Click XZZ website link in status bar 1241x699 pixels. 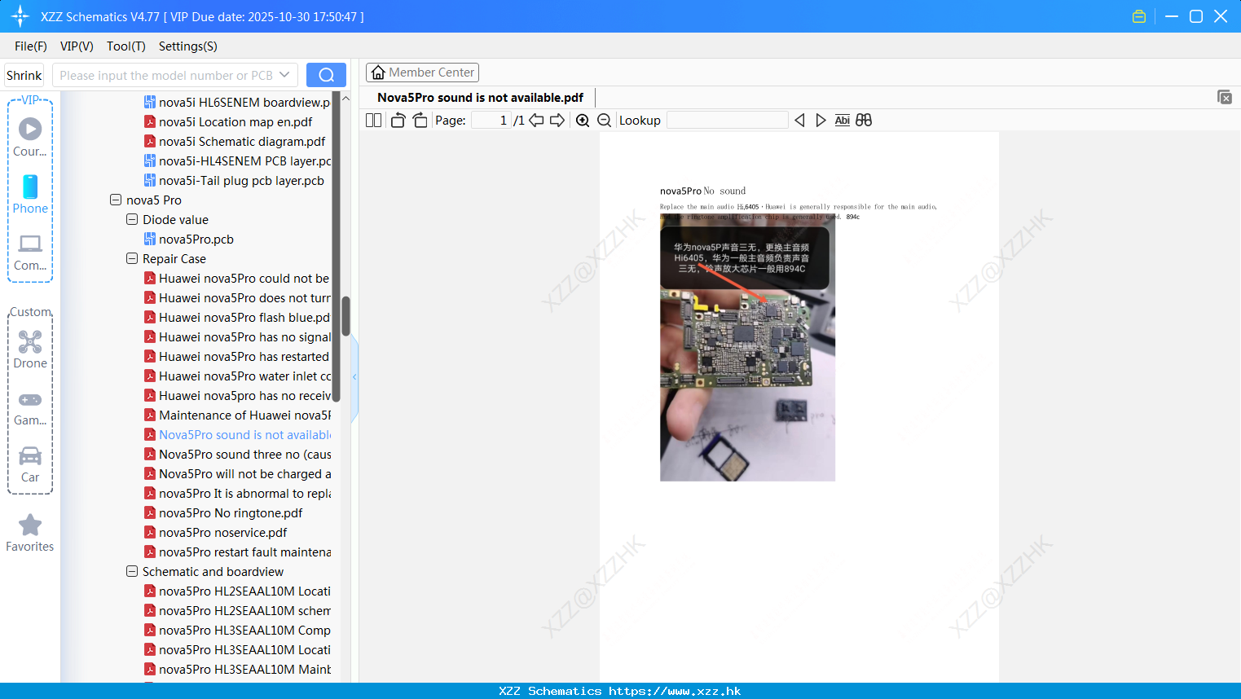click(x=675, y=691)
